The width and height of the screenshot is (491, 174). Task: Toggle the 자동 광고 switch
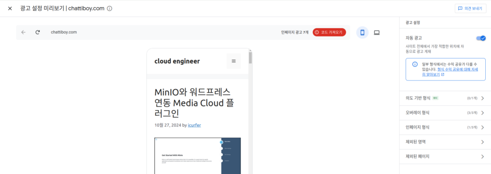[480, 38]
